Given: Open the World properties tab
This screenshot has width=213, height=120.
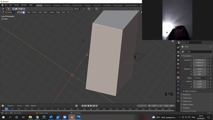Looking at the screenshot, I should pyautogui.click(x=178, y=68).
